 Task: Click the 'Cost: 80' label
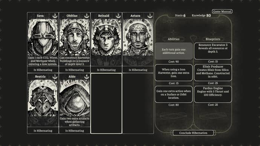(174, 105)
